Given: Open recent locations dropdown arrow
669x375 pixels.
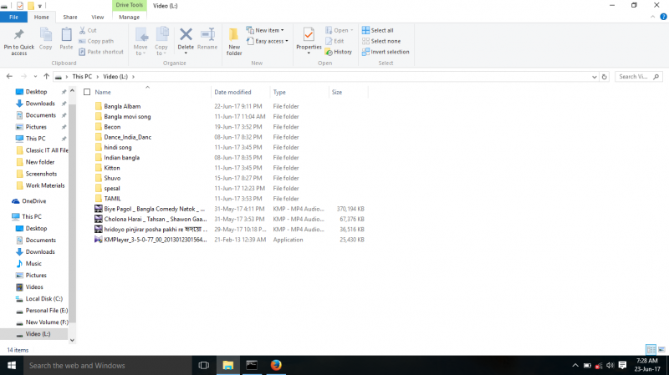Looking at the screenshot, I should 35,77.
